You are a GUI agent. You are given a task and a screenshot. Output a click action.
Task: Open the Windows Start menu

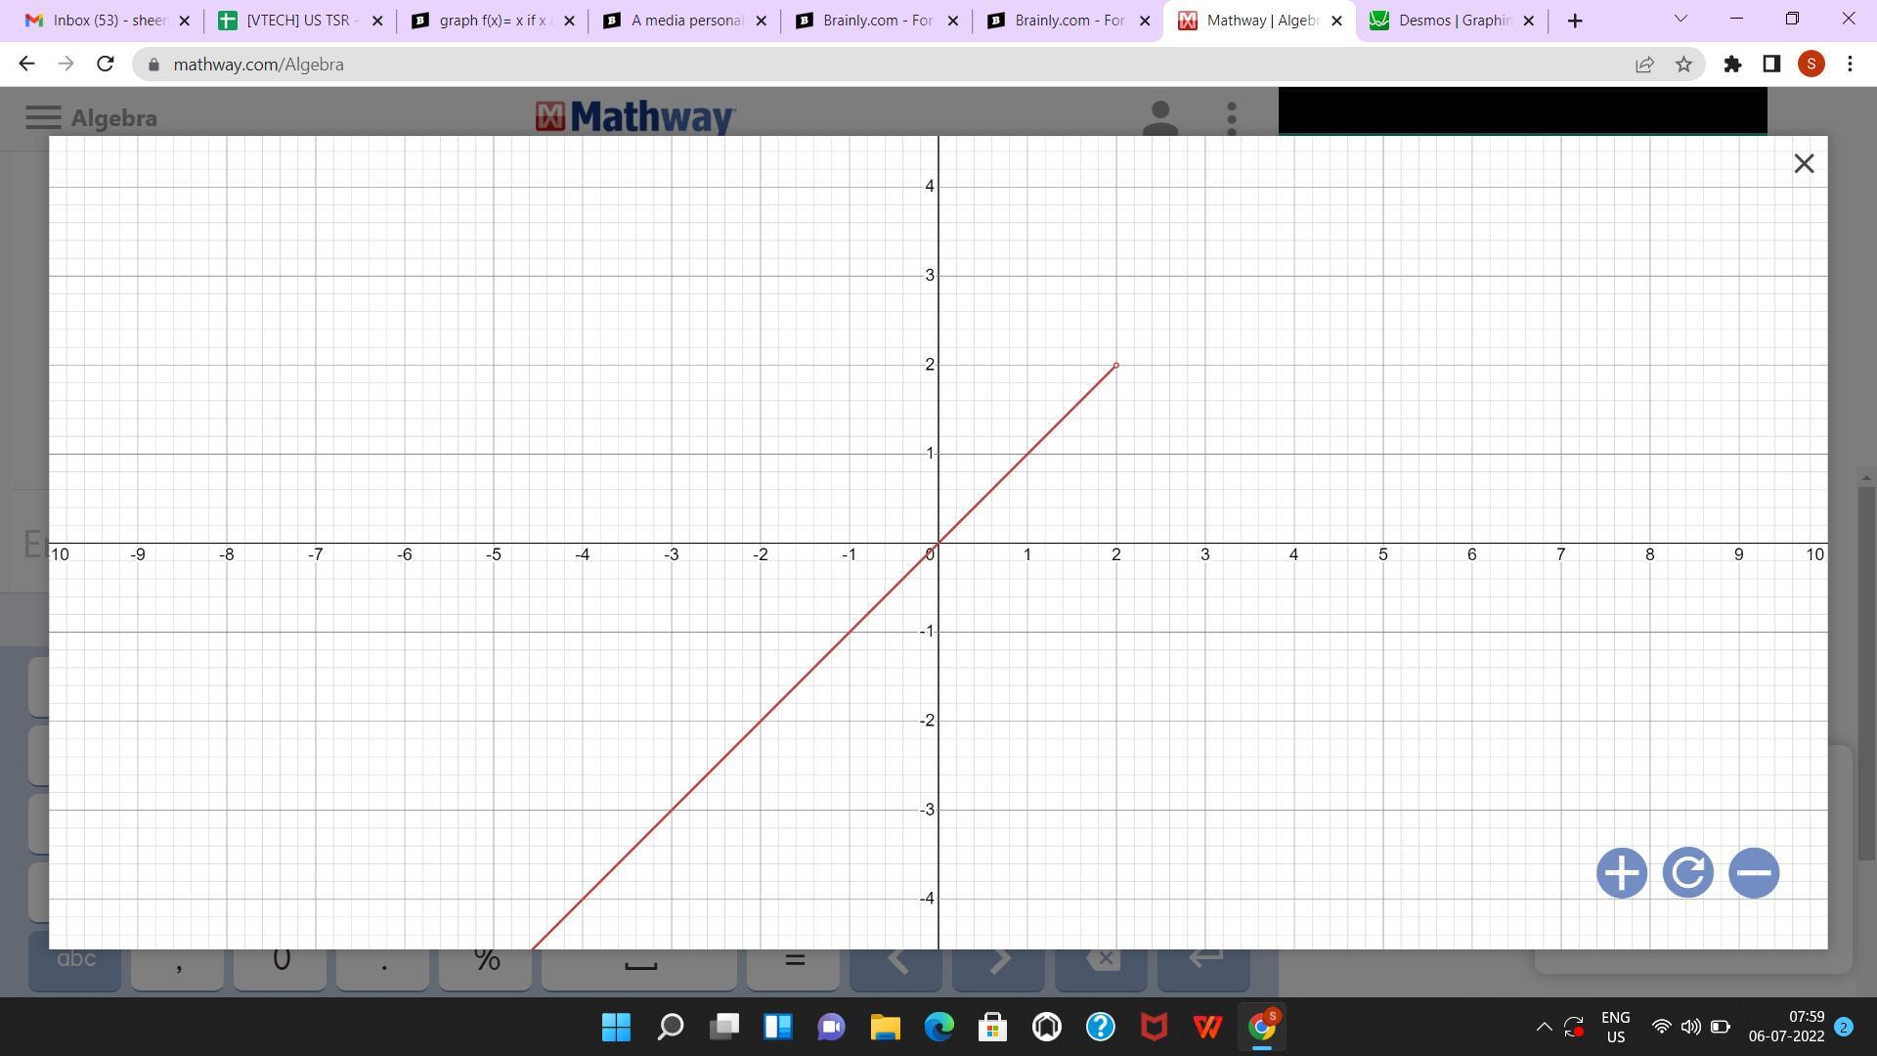pos(616,1027)
